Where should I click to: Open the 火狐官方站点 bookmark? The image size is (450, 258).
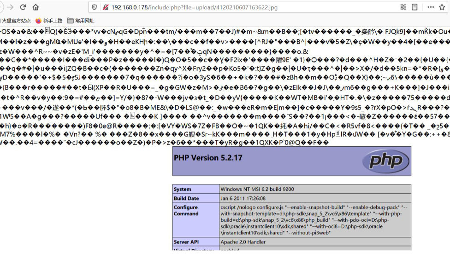tap(16, 21)
